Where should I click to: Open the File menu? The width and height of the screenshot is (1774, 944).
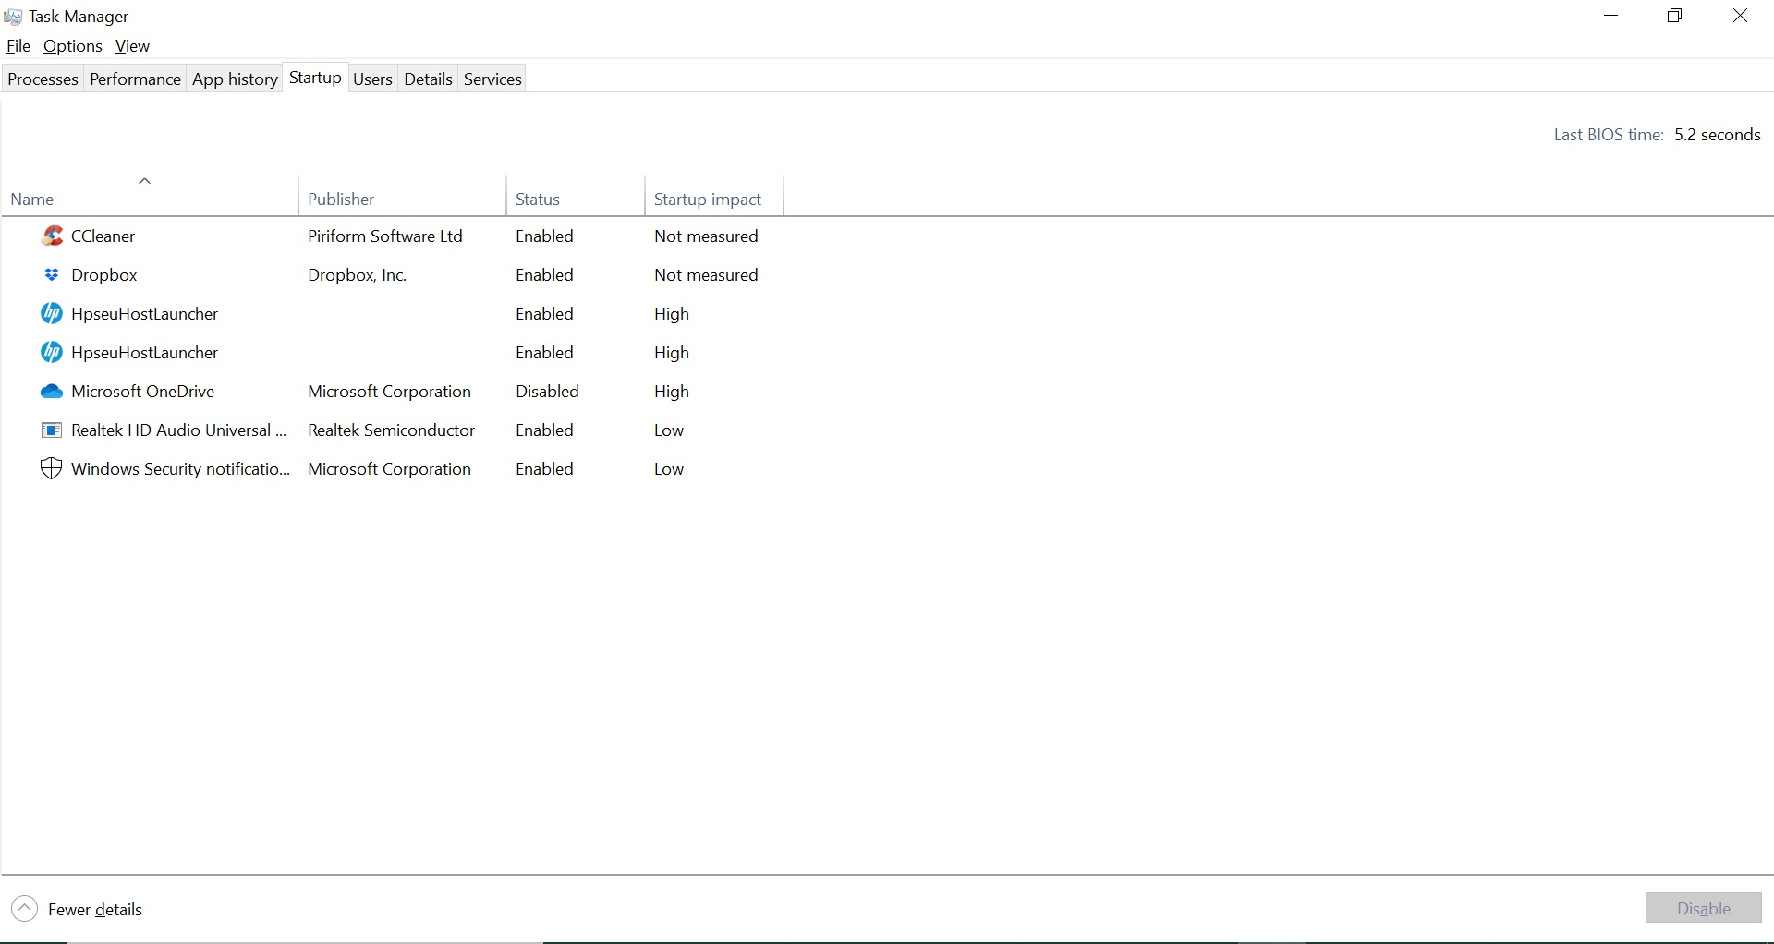pyautogui.click(x=18, y=46)
